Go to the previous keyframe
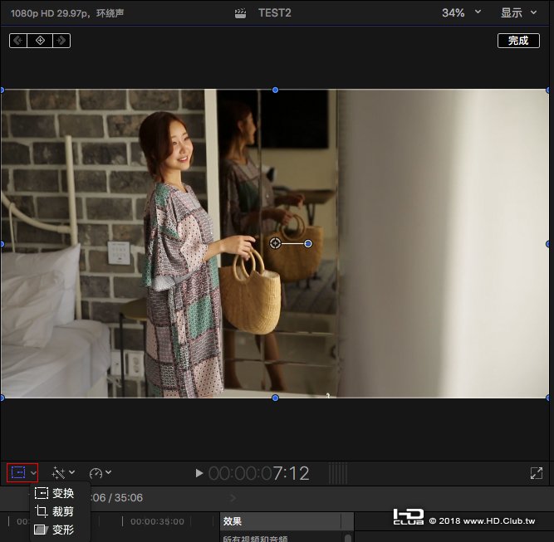The image size is (554, 542). [x=18, y=41]
